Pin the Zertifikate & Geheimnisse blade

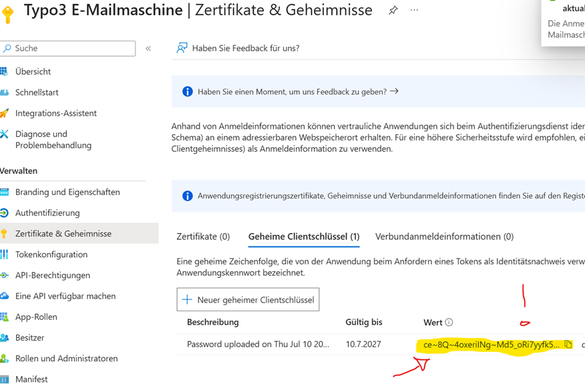pyautogui.click(x=393, y=11)
